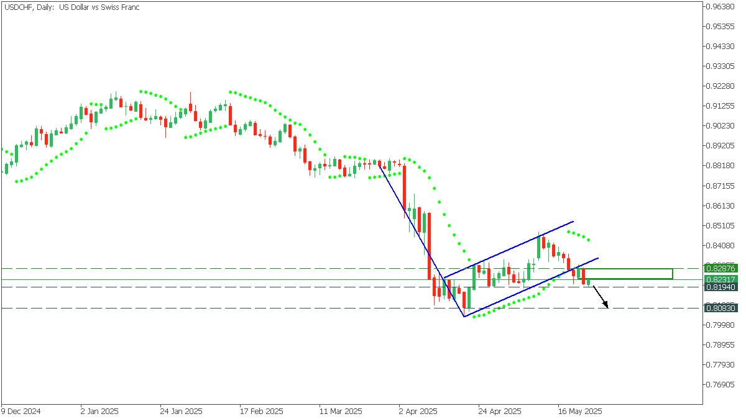Click the 0.95355 price axis value
746x419 pixels.
[722, 27]
